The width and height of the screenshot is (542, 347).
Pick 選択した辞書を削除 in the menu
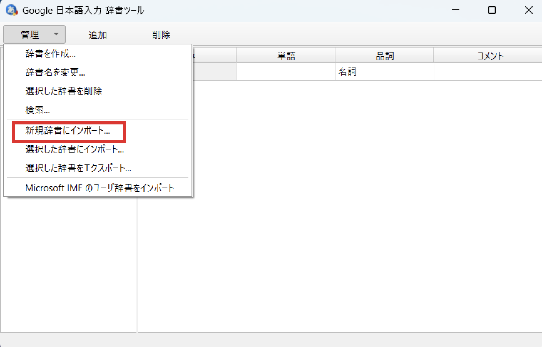98,91
